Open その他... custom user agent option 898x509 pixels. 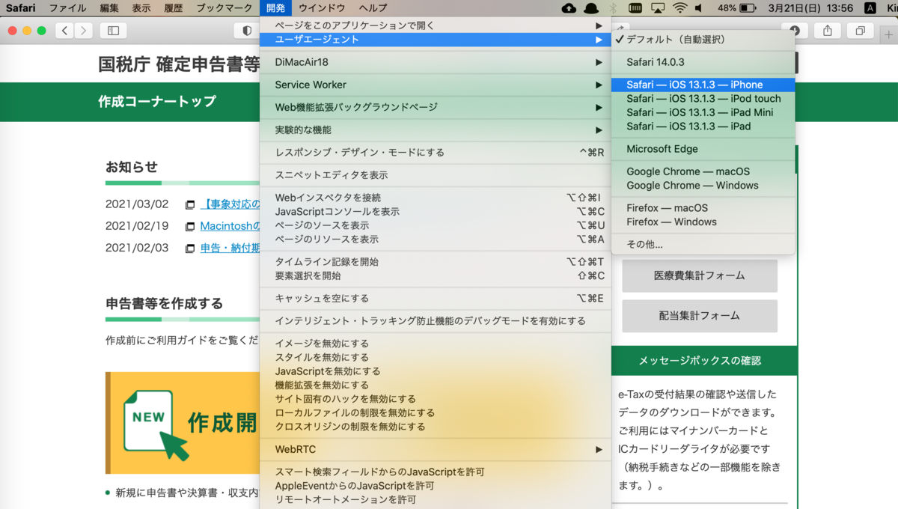703,245
